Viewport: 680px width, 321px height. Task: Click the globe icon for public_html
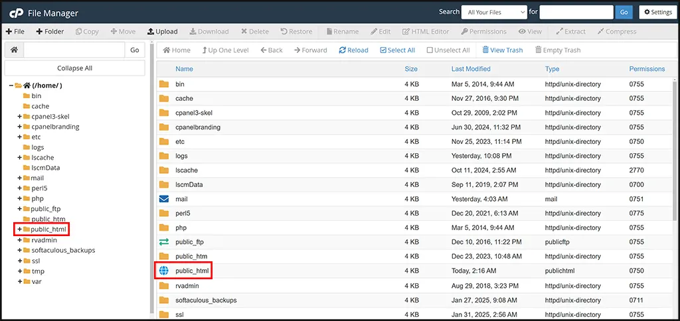[163, 271]
